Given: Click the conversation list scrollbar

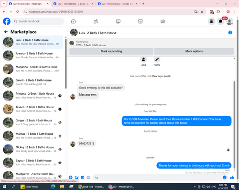Looking at the screenshot, I should 66,63.
